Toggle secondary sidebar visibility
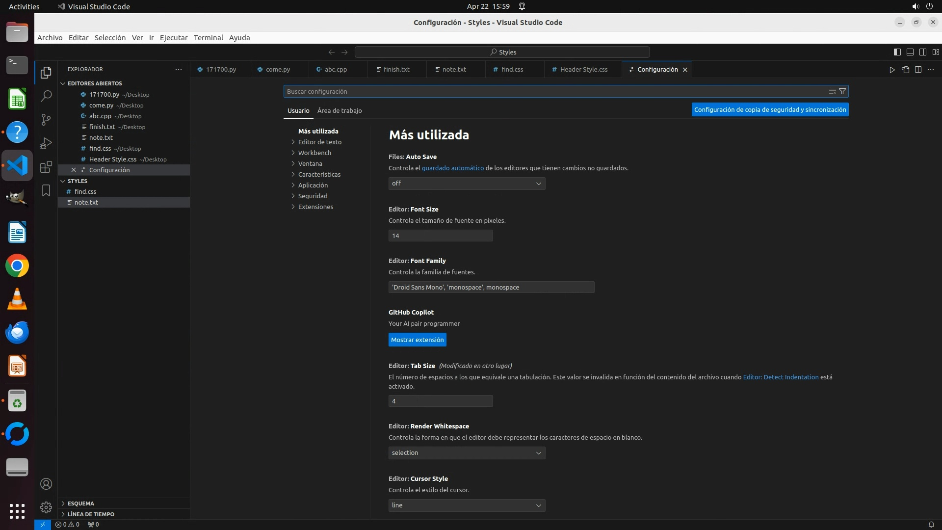 pyautogui.click(x=922, y=52)
